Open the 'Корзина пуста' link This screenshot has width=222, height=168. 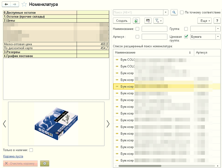click(x=13, y=156)
